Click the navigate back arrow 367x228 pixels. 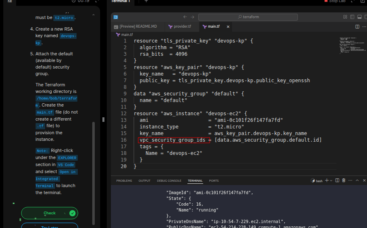click(185, 17)
